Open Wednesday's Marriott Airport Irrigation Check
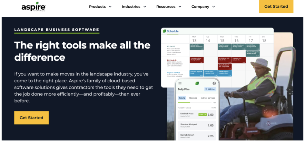The height and width of the screenshot is (142, 305). 225,73
